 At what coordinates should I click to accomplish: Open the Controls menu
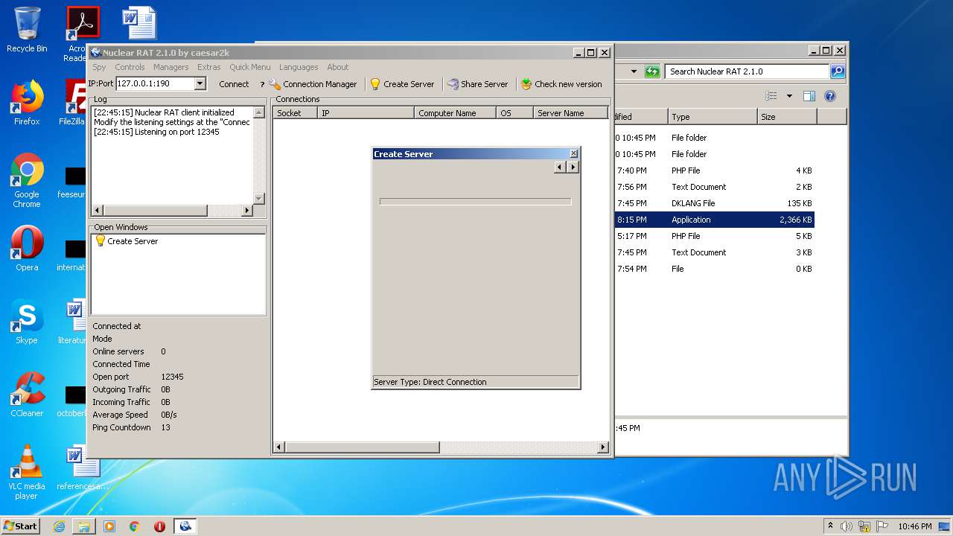[x=130, y=67]
